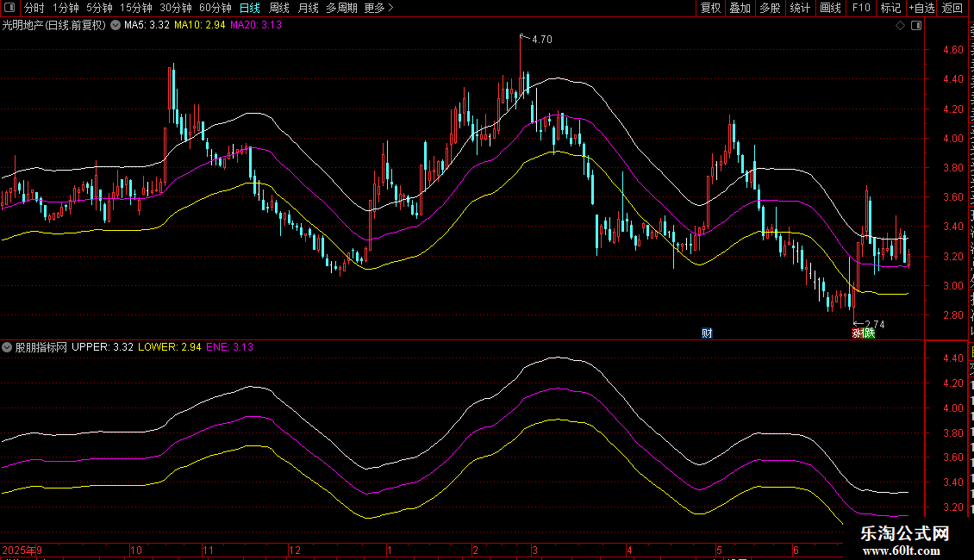Open the 股朋指标网 sub-chart indicator dropdown
Viewport: 974px width, 560px height.
click(7, 347)
